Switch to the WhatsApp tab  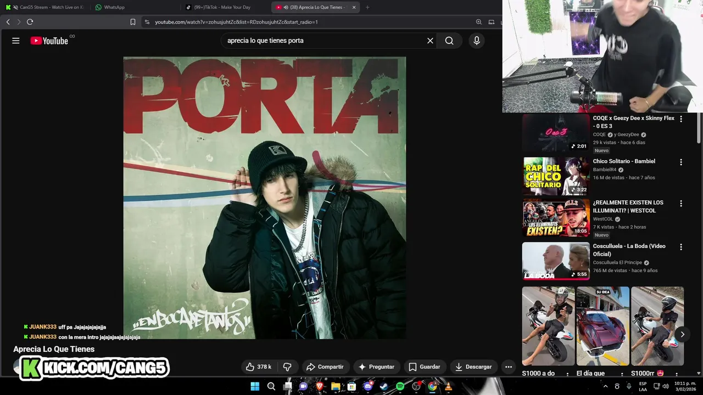pyautogui.click(x=135, y=7)
